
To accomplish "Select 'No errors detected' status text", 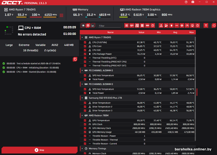I will (x=32, y=34).
